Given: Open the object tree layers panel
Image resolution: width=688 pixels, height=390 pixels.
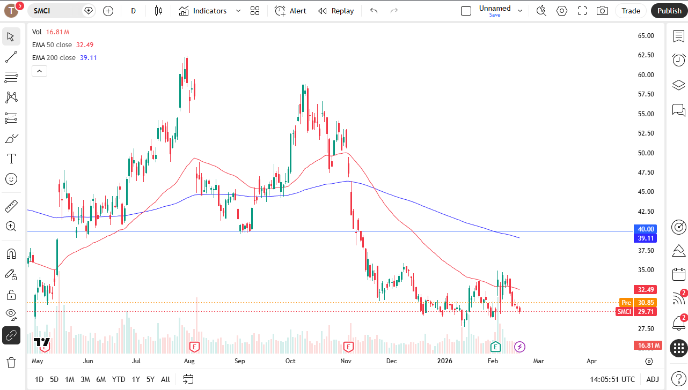Looking at the screenshot, I should coord(679,85).
